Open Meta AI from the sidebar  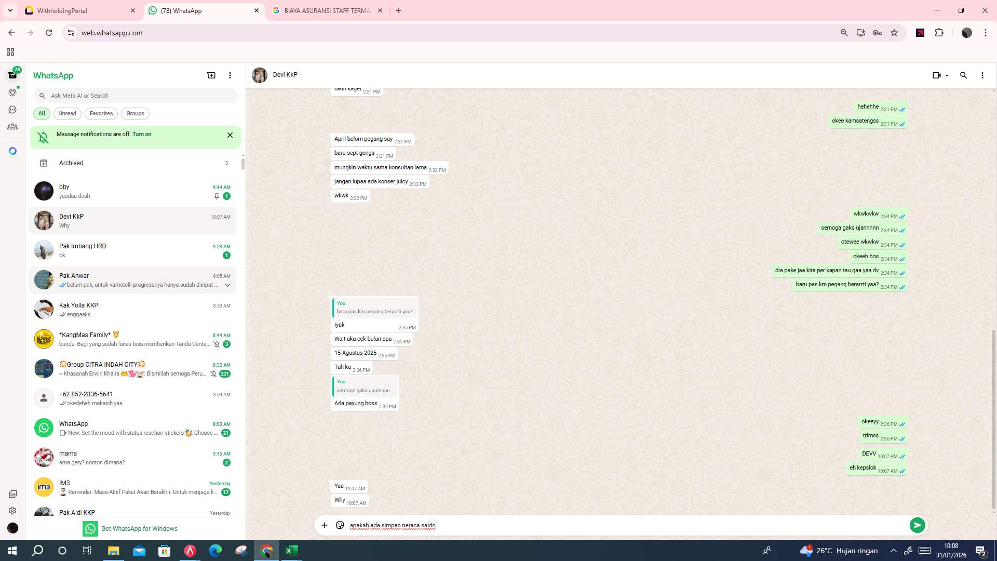click(12, 150)
